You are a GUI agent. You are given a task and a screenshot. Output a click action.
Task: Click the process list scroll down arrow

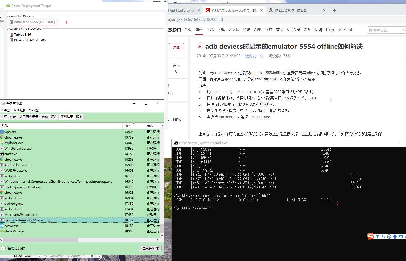click(162, 235)
